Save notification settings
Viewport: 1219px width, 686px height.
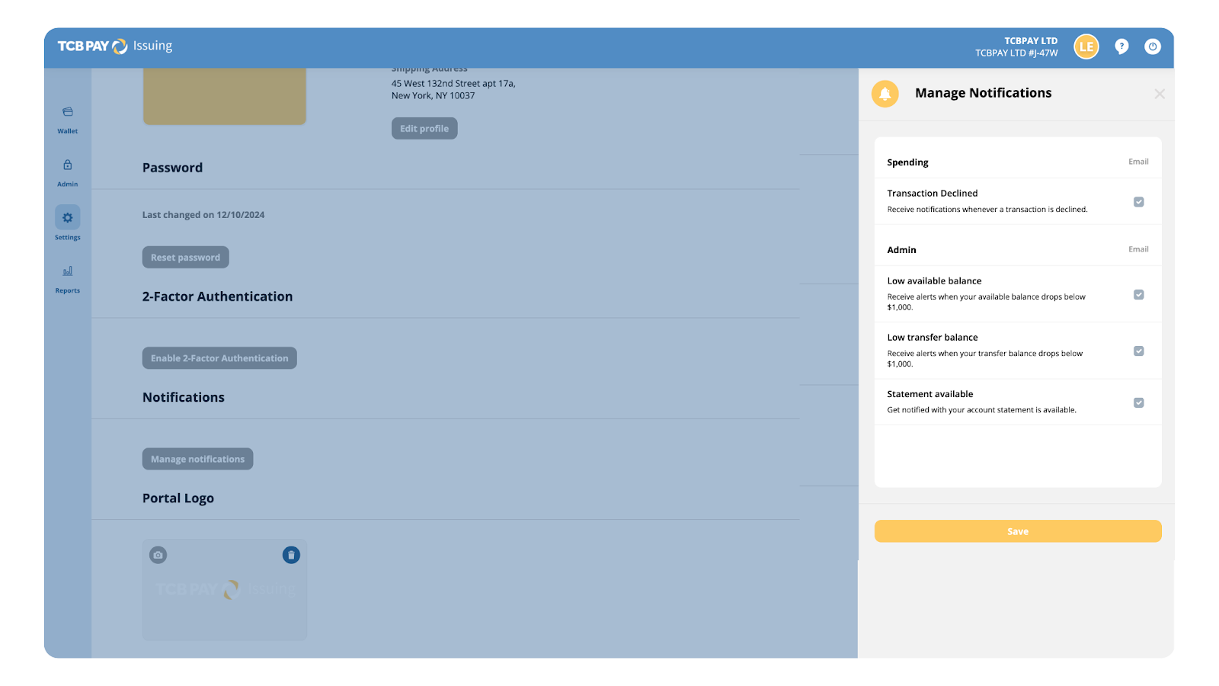(x=1018, y=531)
